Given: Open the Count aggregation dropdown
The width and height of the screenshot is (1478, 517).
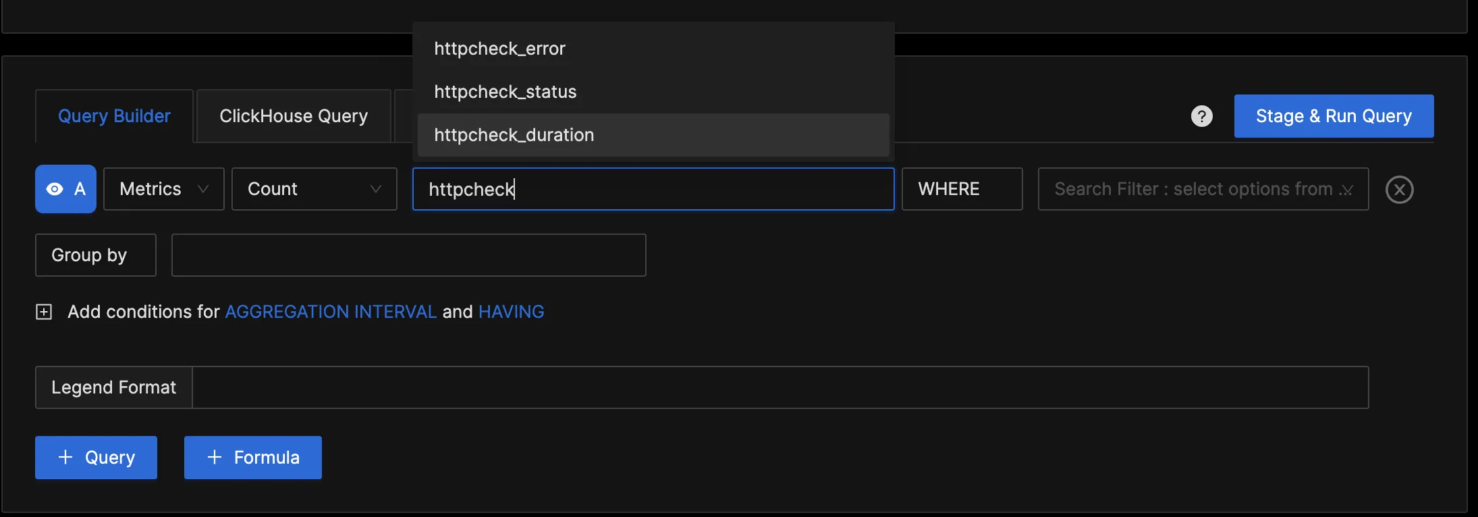Looking at the screenshot, I should (x=314, y=189).
